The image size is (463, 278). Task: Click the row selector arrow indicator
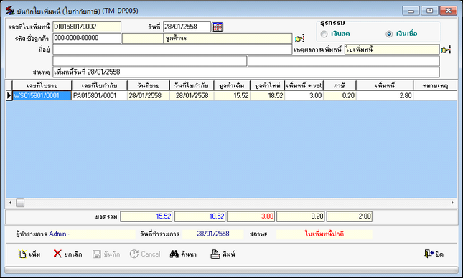[9, 96]
